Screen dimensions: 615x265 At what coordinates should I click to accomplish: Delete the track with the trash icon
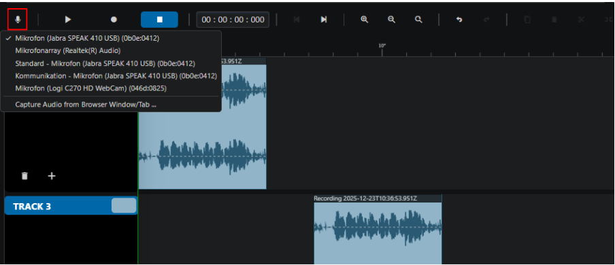pyautogui.click(x=24, y=175)
